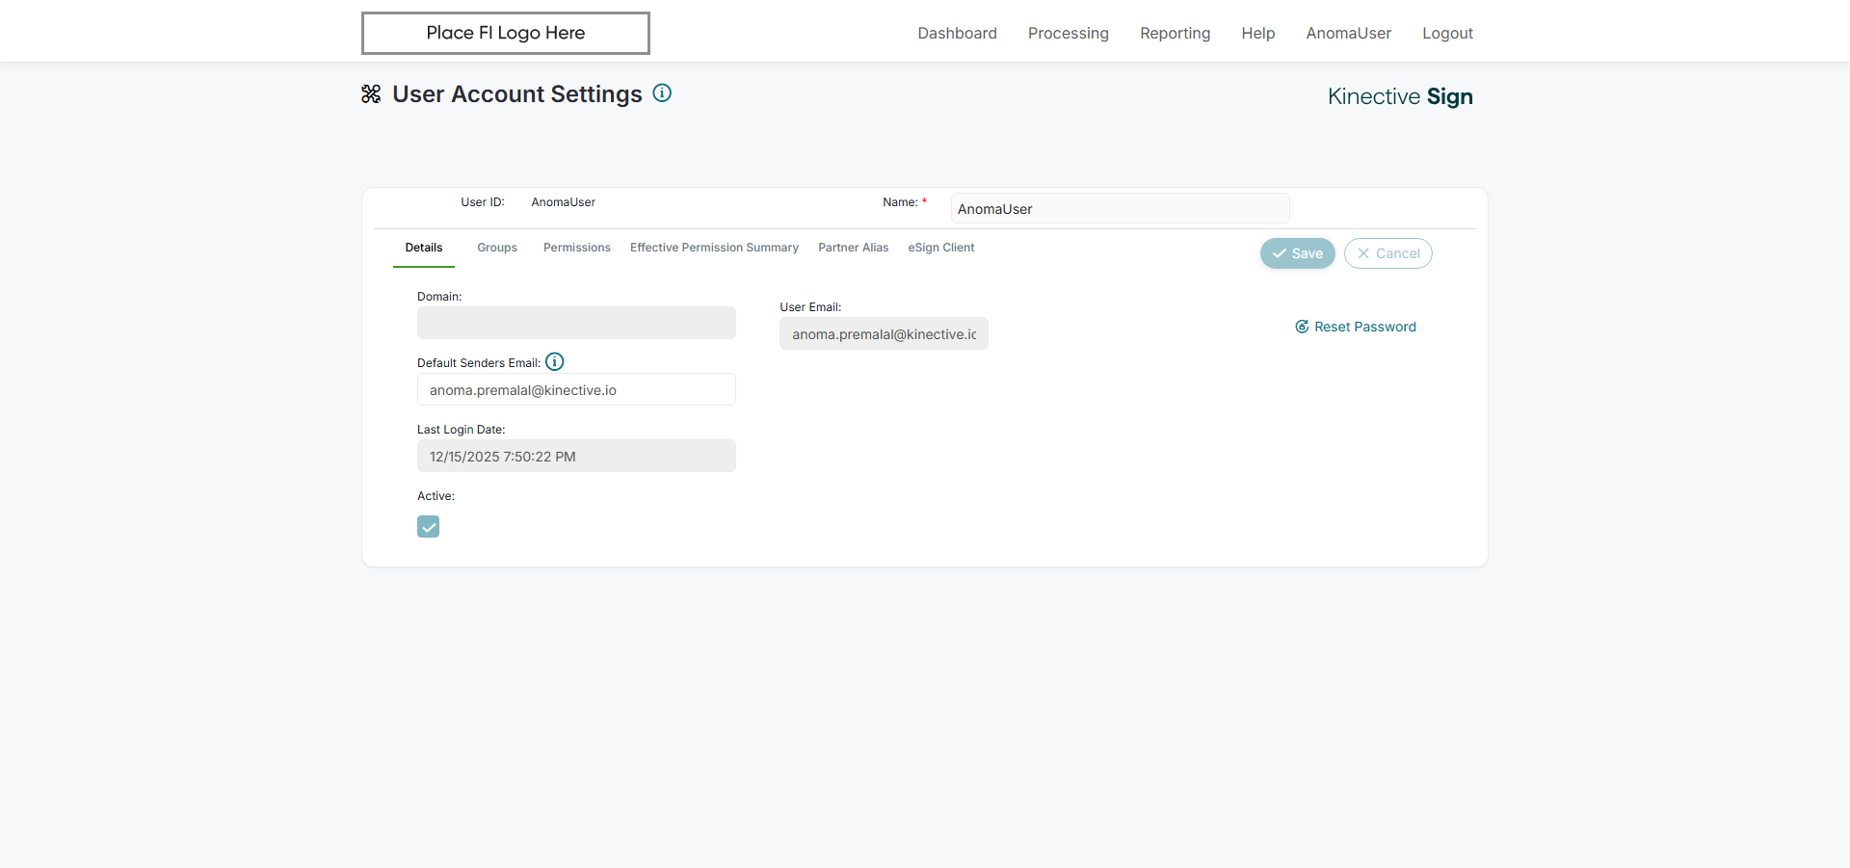Click the Place FI Logo Here box

pyautogui.click(x=506, y=33)
